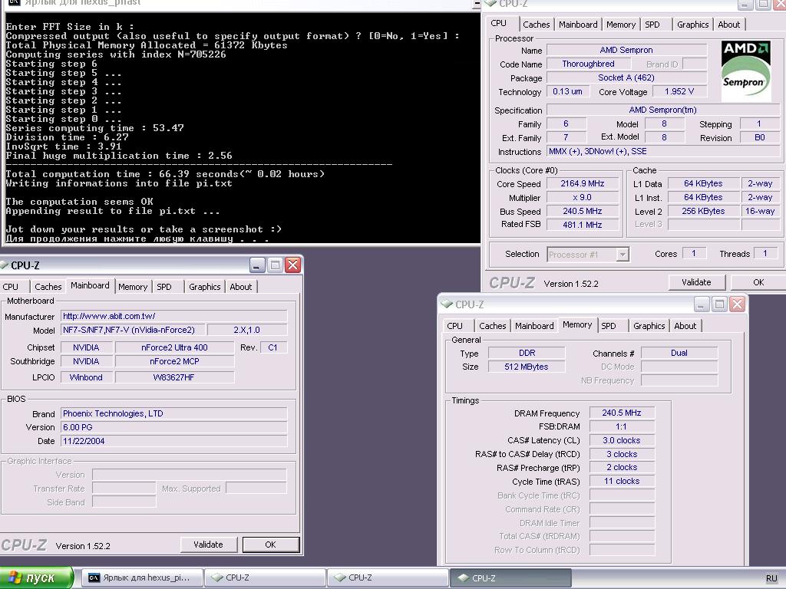
Task: Click Validate in the Mainboard CPU-Z window
Action: (208, 545)
